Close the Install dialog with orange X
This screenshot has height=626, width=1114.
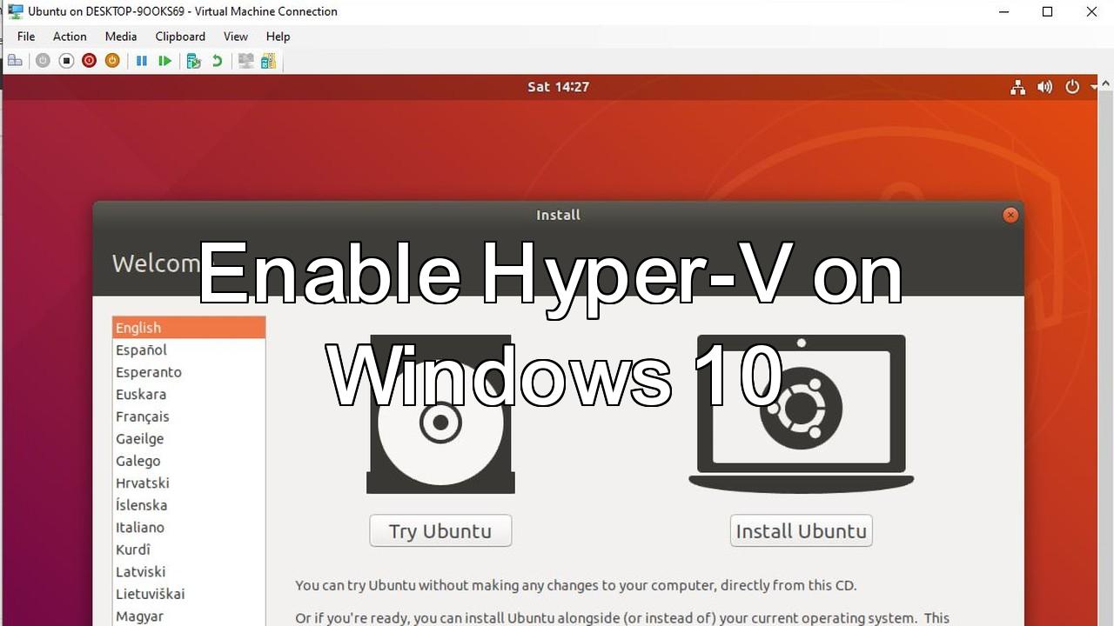click(x=1010, y=215)
